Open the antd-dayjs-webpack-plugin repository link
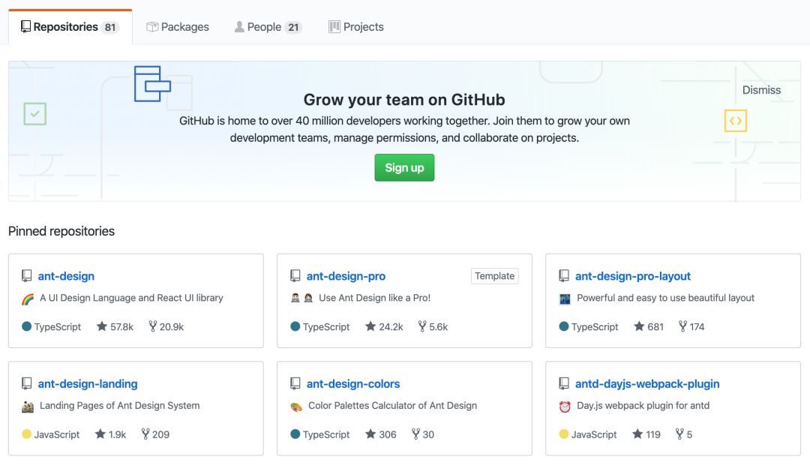This screenshot has width=810, height=472. [x=647, y=383]
